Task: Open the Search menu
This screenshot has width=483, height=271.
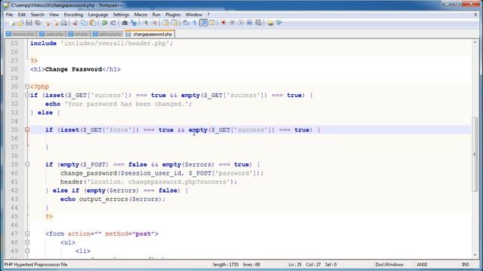Action: click(x=37, y=14)
